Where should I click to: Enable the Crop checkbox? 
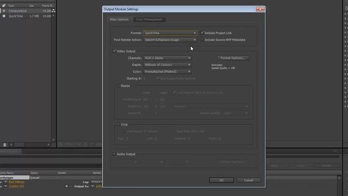click(x=119, y=125)
